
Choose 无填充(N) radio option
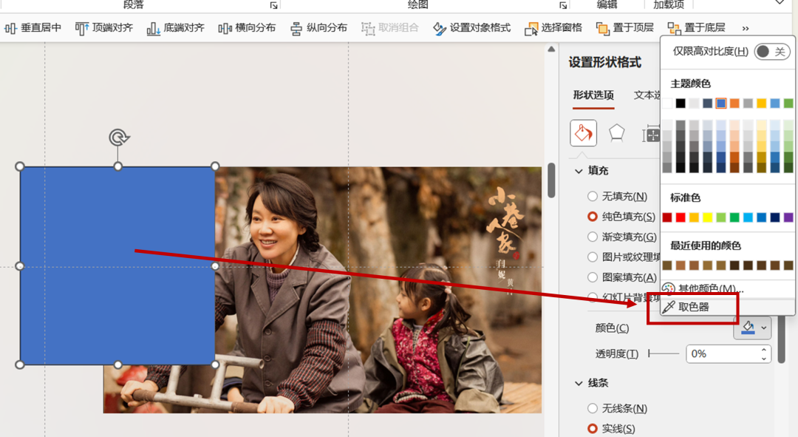(593, 196)
